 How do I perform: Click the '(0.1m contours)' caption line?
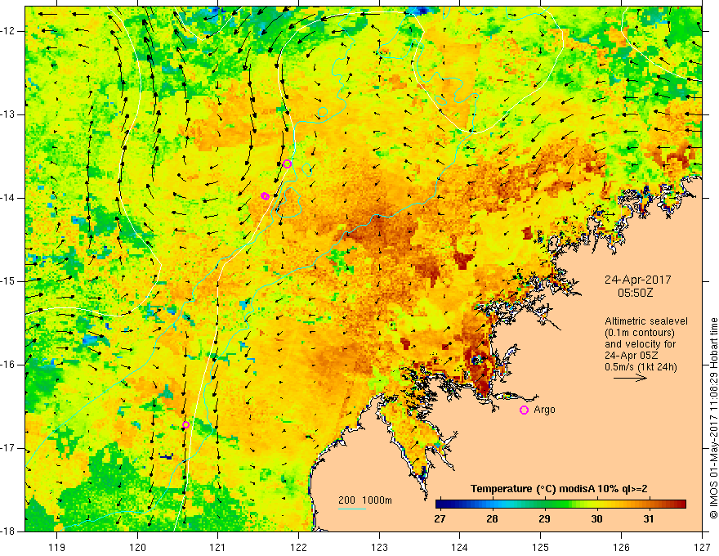[640, 333]
